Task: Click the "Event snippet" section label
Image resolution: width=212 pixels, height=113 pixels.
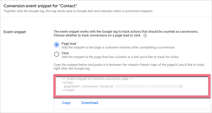Action: [15, 32]
